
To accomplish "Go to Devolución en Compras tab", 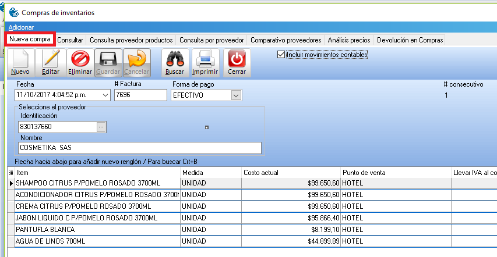I will click(x=410, y=40).
